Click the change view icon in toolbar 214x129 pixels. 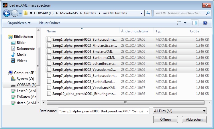click(179, 23)
